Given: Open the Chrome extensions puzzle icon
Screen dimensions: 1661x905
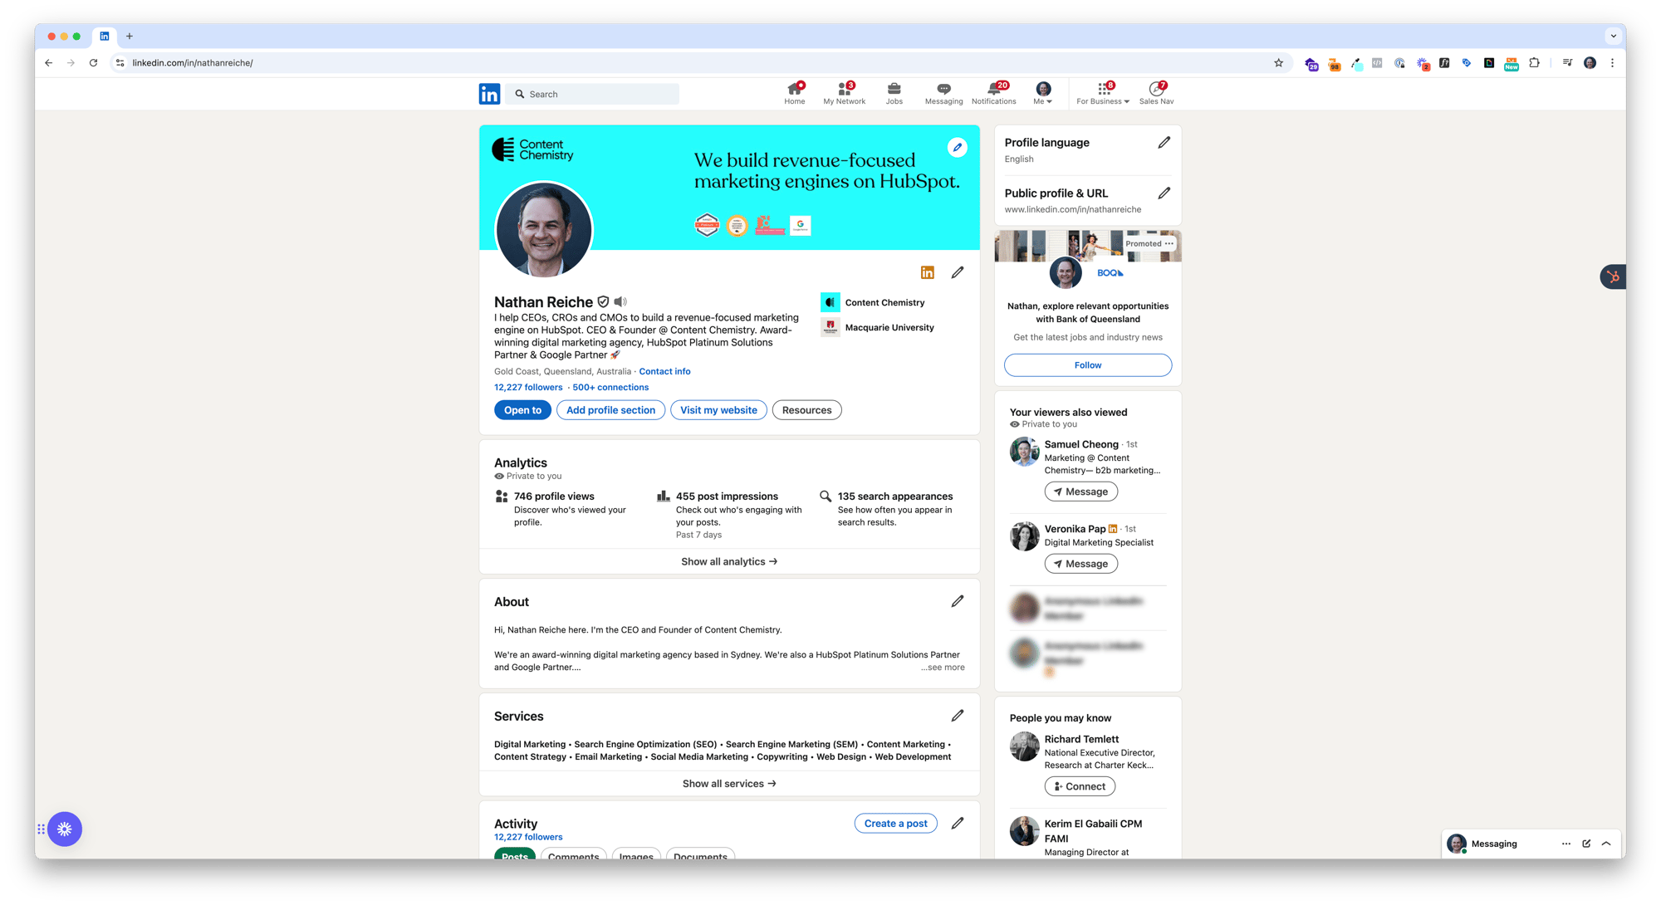Looking at the screenshot, I should pos(1534,62).
